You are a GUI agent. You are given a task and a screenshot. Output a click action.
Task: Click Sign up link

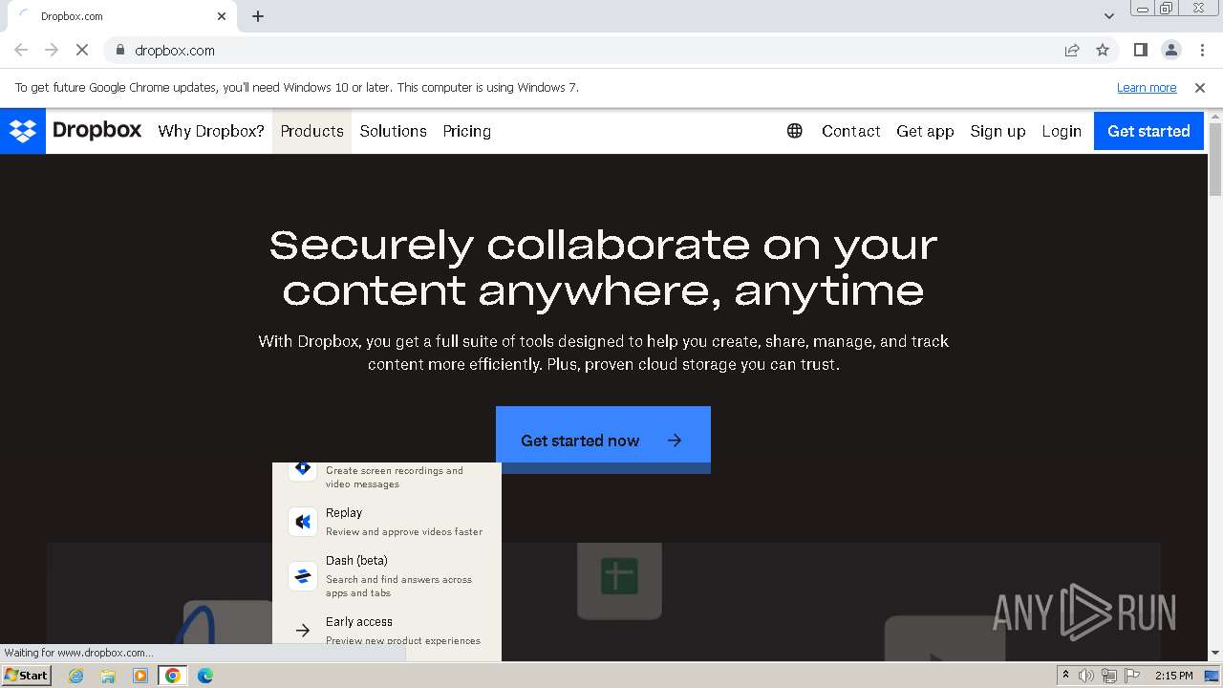coord(998,131)
